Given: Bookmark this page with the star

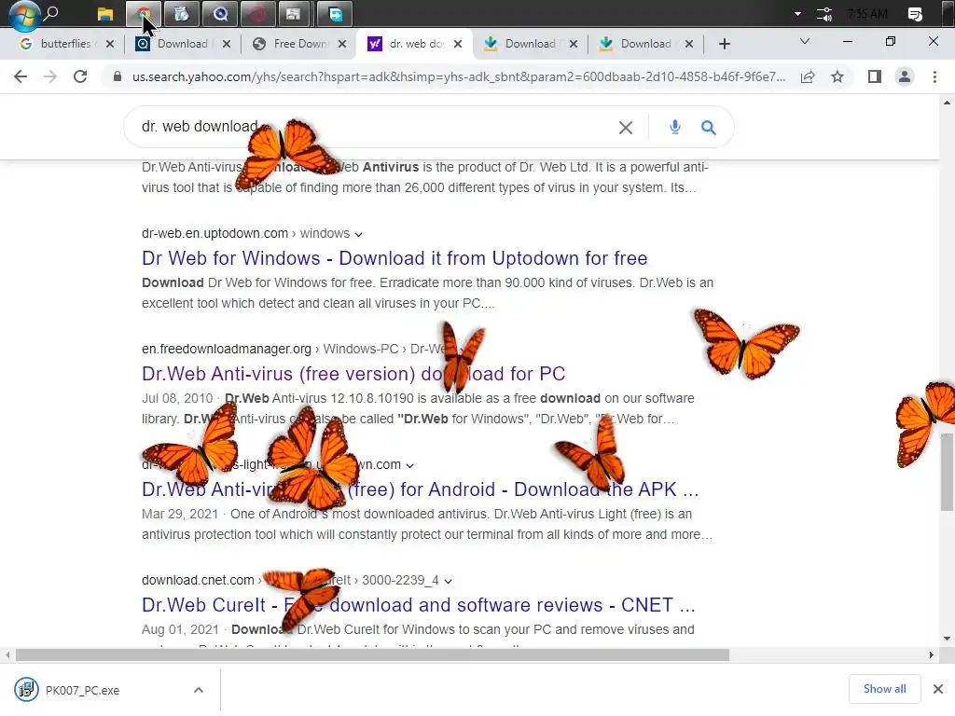Looking at the screenshot, I should pos(837,76).
